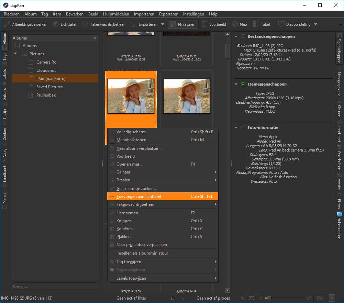Open the Exporteren menu
The width and height of the screenshot is (344, 303).
click(x=168, y=14)
